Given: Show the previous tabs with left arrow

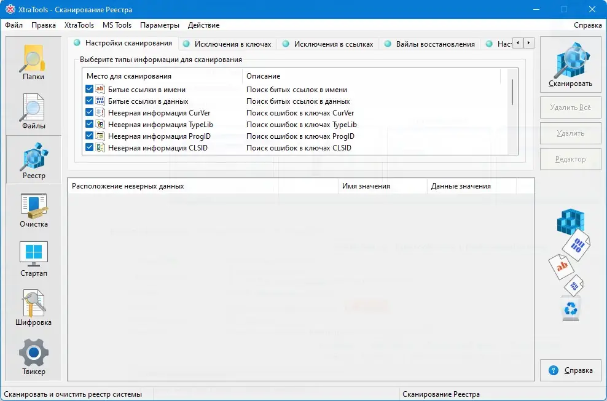Looking at the screenshot, I should pos(518,43).
